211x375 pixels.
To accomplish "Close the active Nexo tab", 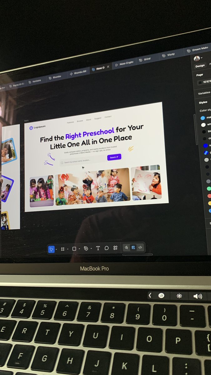I will (108, 67).
